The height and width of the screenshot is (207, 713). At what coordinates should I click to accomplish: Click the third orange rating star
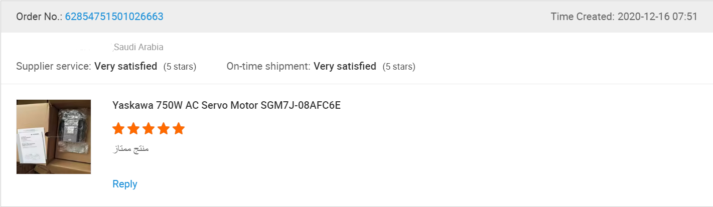point(149,129)
